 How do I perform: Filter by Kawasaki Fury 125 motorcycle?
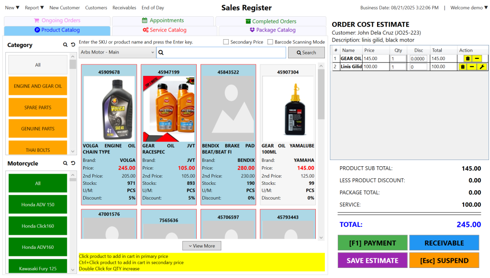click(38, 266)
